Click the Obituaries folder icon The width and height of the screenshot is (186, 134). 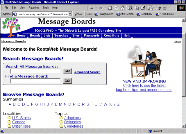61,122
